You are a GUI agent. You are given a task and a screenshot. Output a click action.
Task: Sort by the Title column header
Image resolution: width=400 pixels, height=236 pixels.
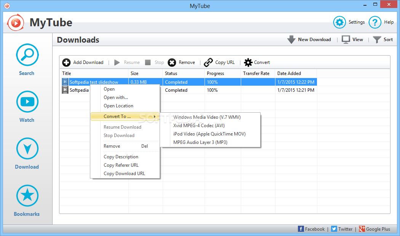[94, 73]
